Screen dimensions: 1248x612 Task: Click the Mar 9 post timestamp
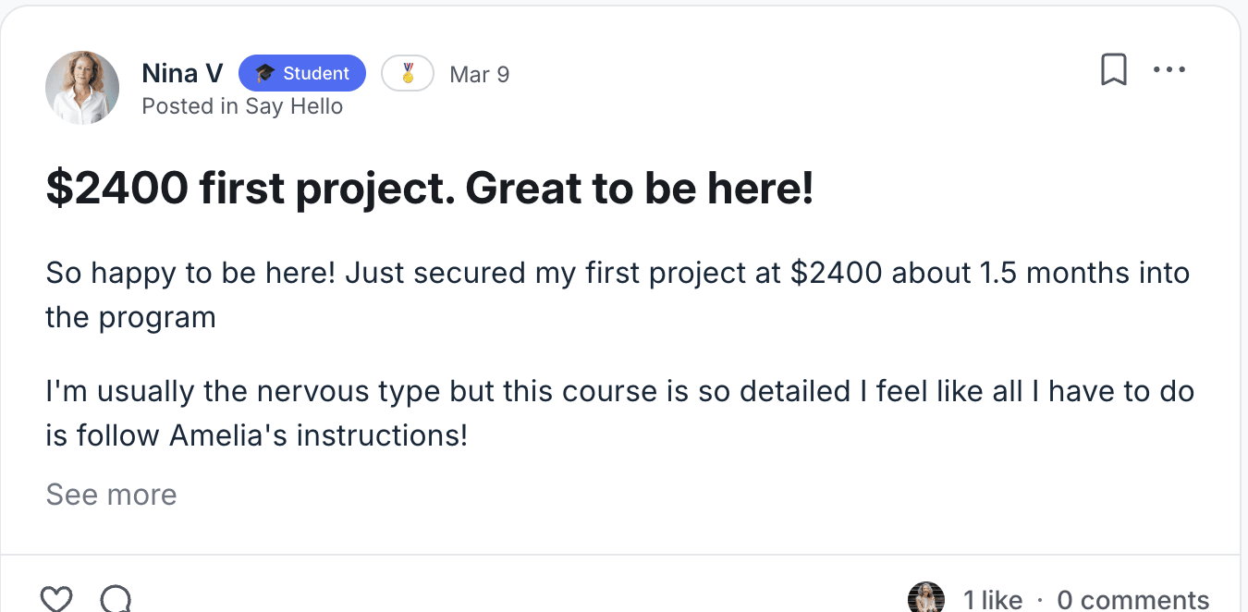point(479,74)
